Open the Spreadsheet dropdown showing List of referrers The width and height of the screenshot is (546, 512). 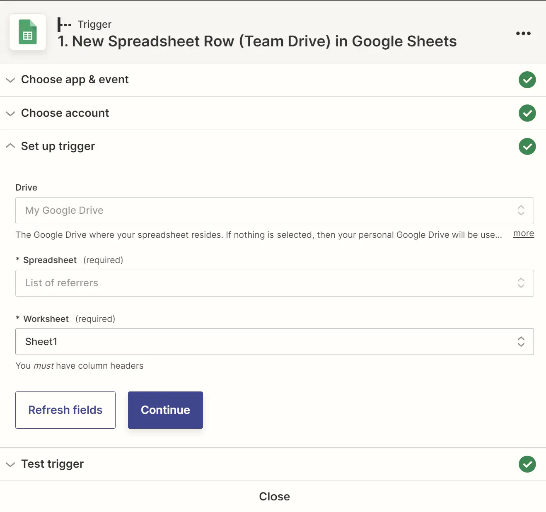pyautogui.click(x=274, y=283)
